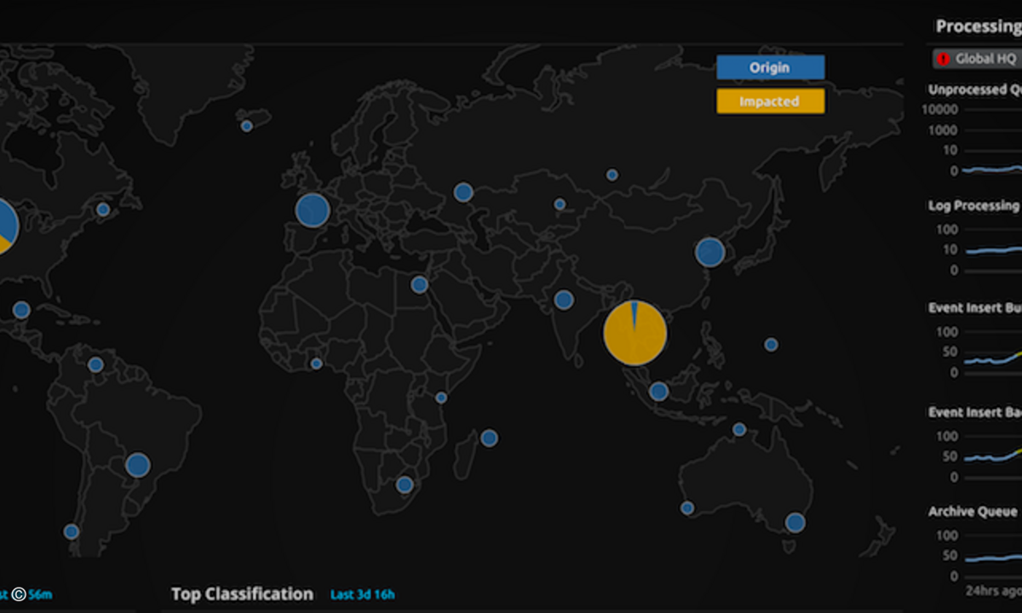The image size is (1022, 613).
Task: Click the marker over India
Action: (x=564, y=300)
